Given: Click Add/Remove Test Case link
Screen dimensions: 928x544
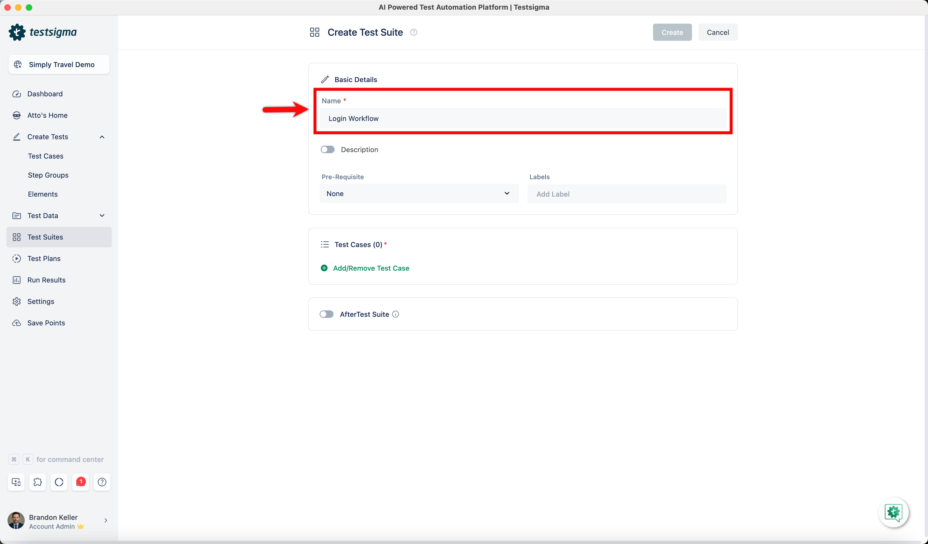Looking at the screenshot, I should click(x=371, y=268).
